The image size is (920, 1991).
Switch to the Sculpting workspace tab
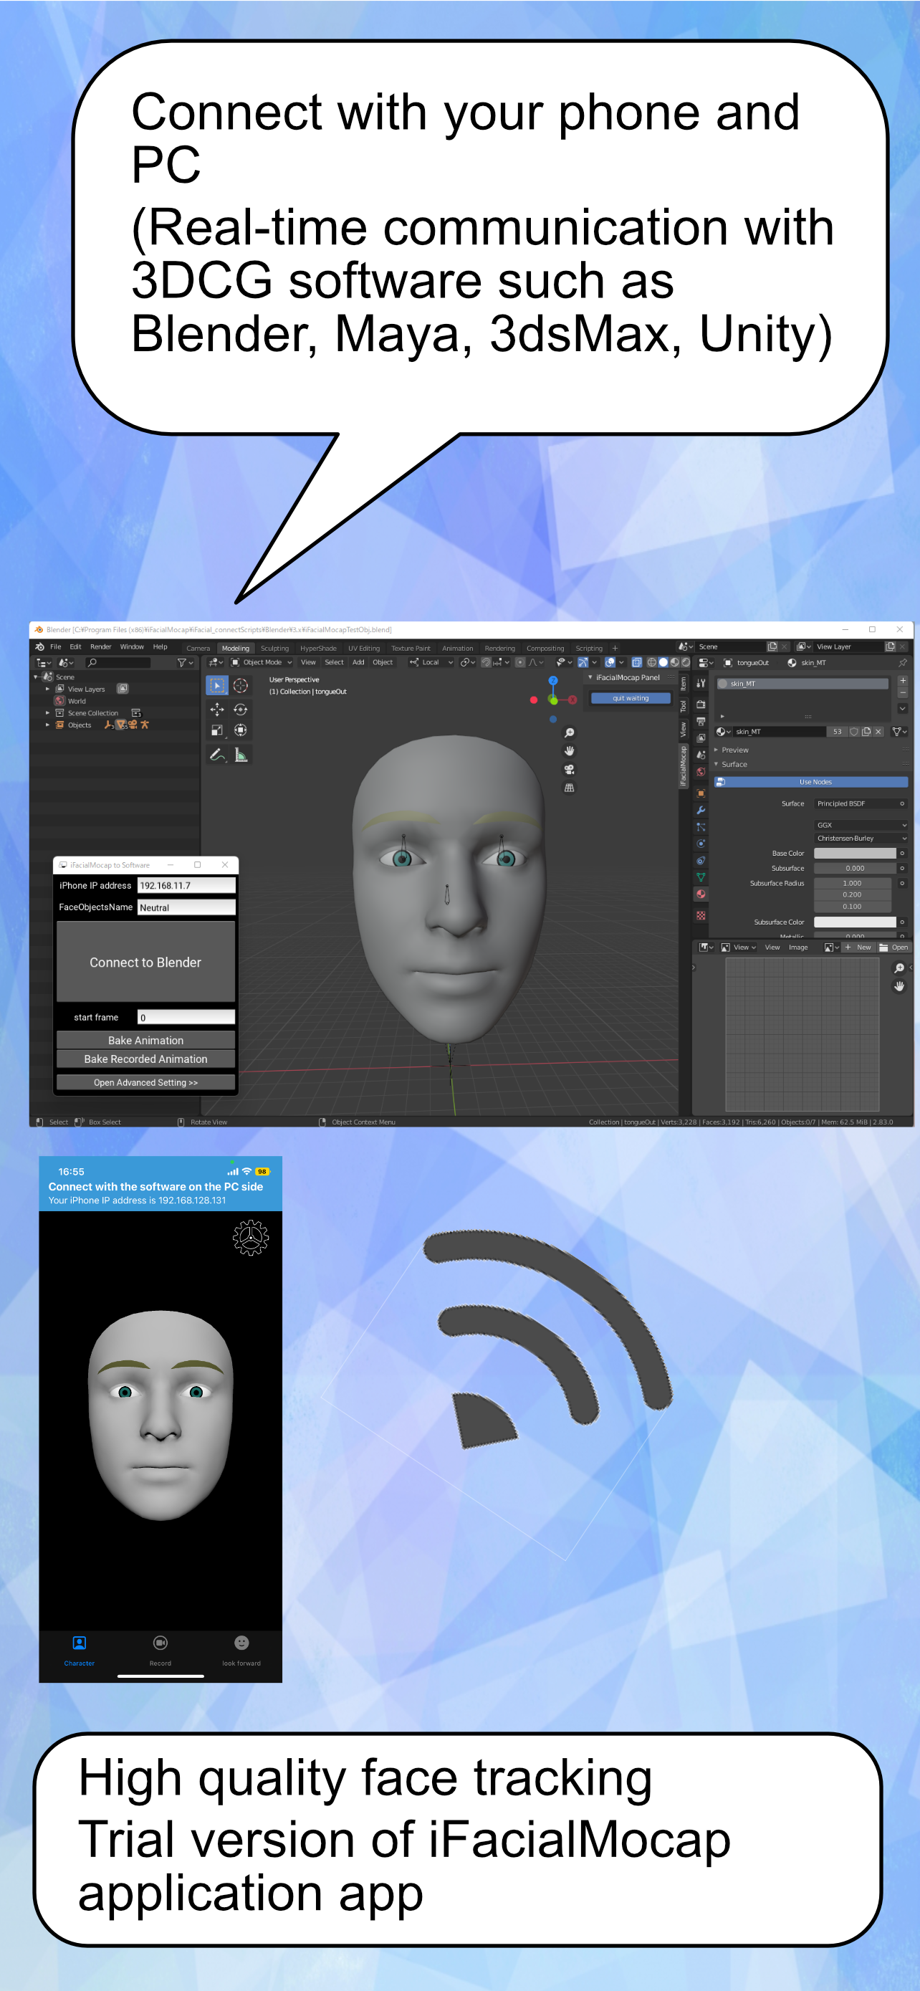click(274, 649)
